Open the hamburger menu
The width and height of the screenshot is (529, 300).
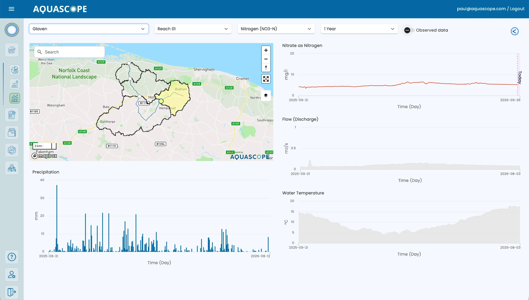[11, 9]
